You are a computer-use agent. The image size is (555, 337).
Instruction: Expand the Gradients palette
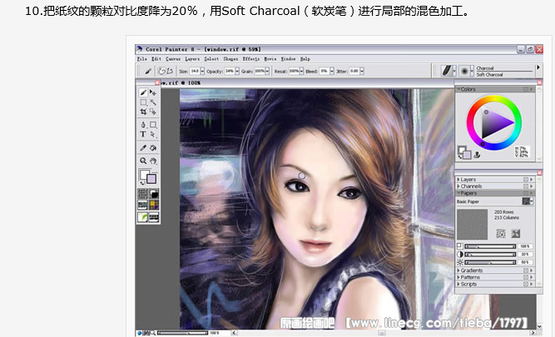pyautogui.click(x=458, y=270)
